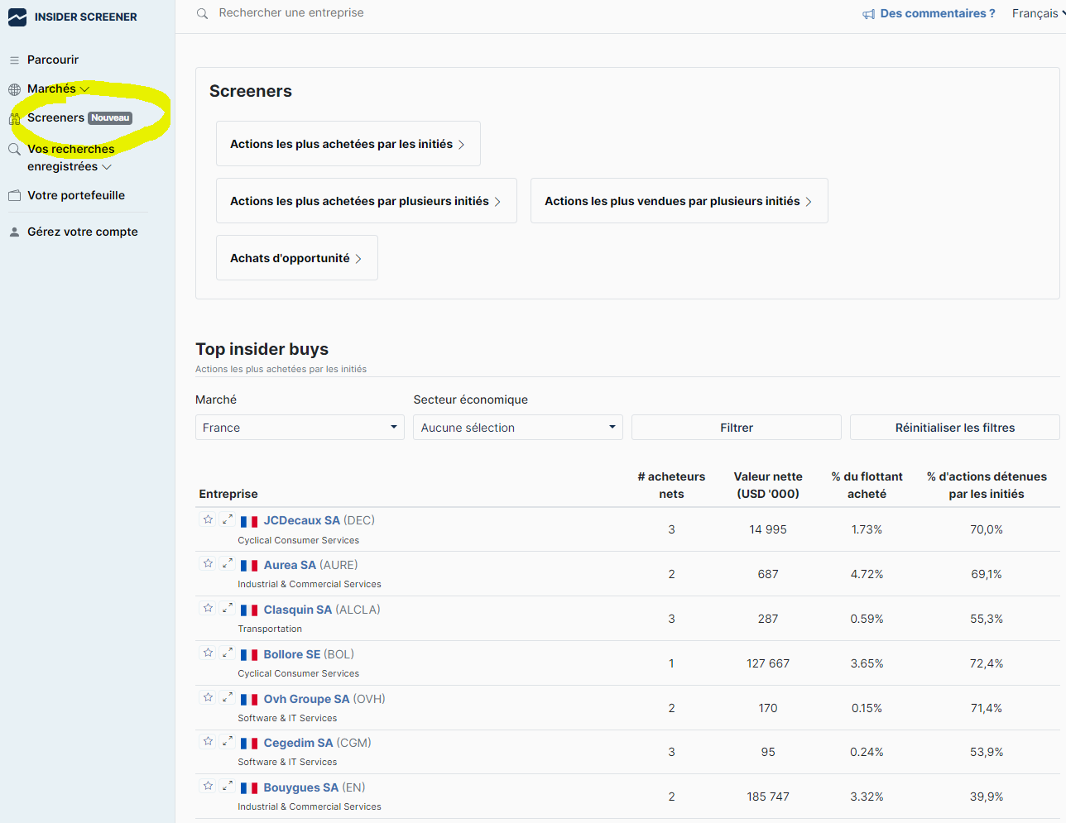Open the JCDecaux SA company link
The width and height of the screenshot is (1066, 823).
point(302,520)
